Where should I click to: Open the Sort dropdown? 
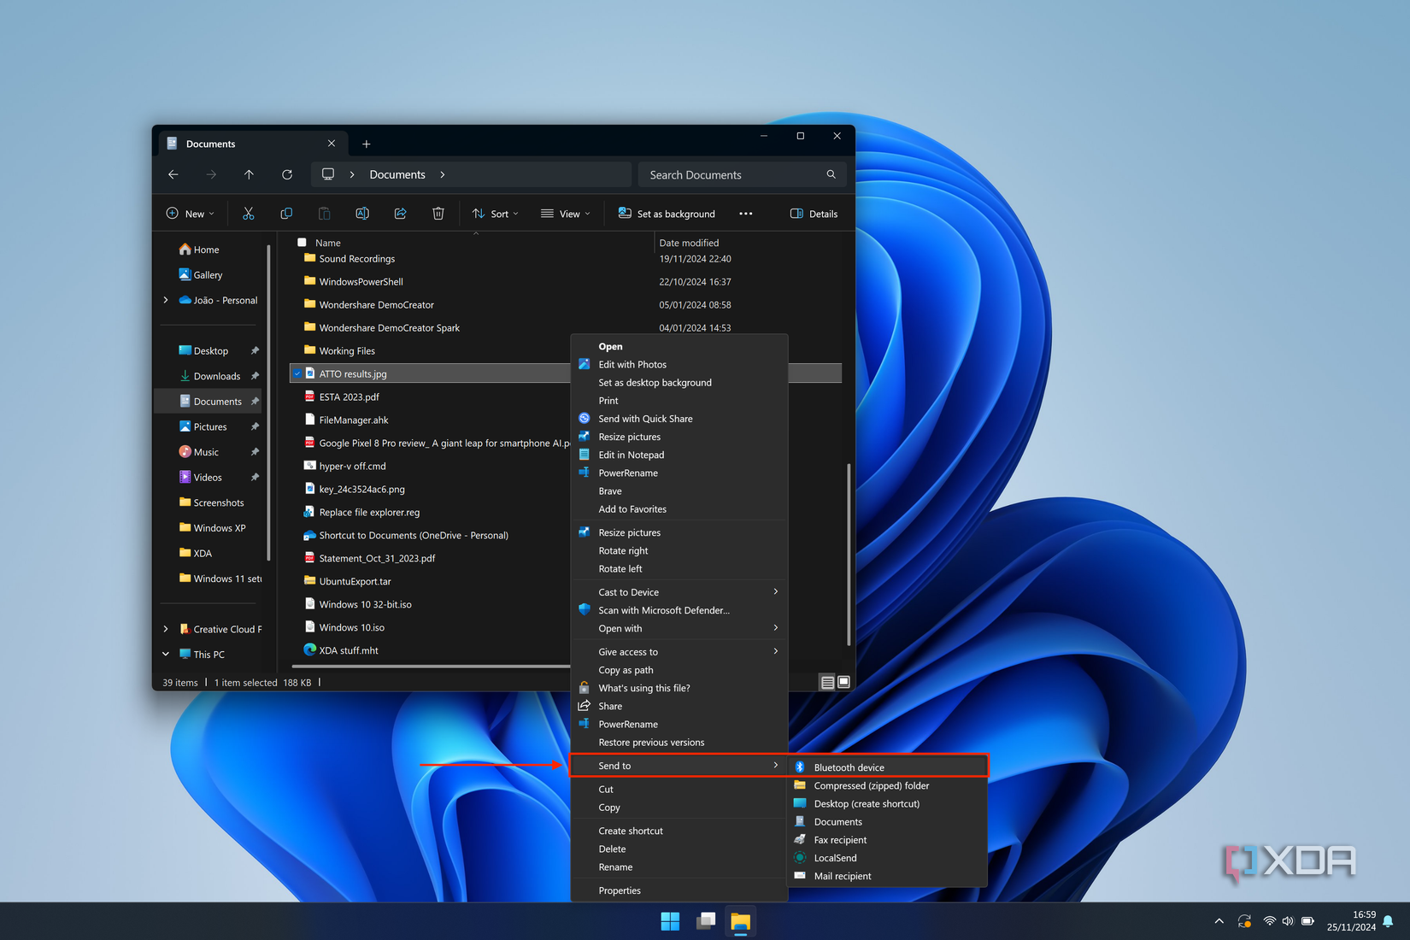[x=496, y=214]
